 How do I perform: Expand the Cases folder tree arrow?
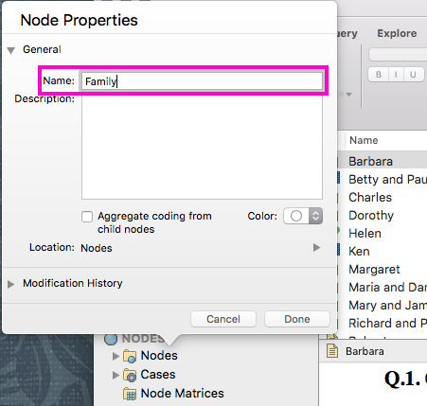click(116, 375)
